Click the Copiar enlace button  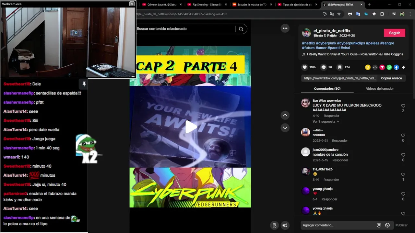point(391,78)
